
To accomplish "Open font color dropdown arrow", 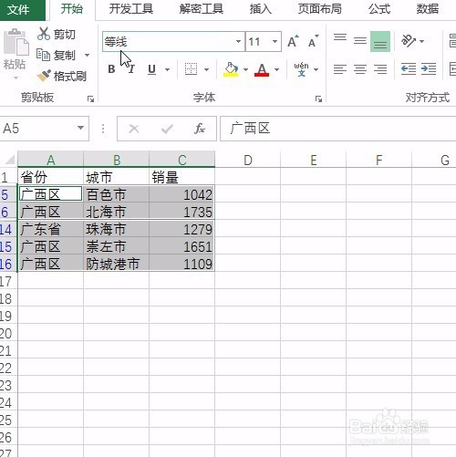I will pos(276,69).
